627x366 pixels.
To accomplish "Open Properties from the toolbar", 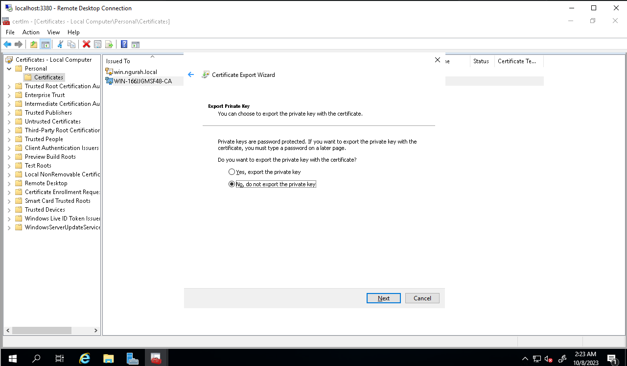I will click(98, 45).
